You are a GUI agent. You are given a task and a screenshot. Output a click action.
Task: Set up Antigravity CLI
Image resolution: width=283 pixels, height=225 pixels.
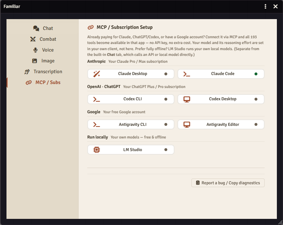[131, 124]
